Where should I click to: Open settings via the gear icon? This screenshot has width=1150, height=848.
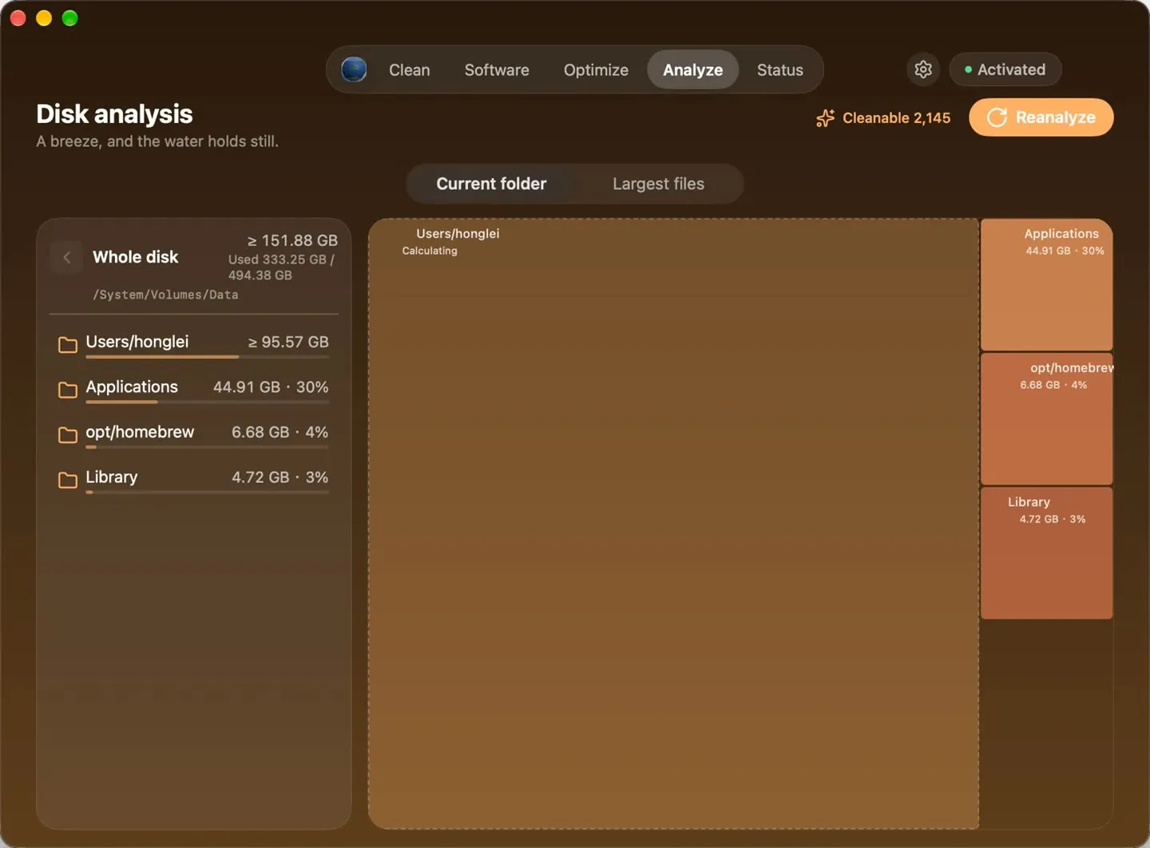tap(923, 69)
